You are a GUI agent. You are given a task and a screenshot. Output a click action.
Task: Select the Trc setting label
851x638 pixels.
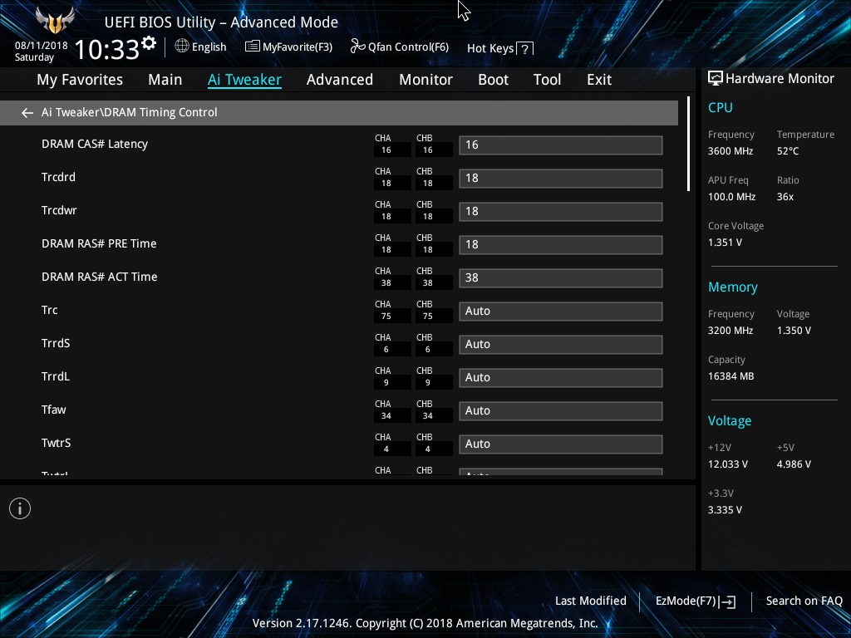(49, 311)
